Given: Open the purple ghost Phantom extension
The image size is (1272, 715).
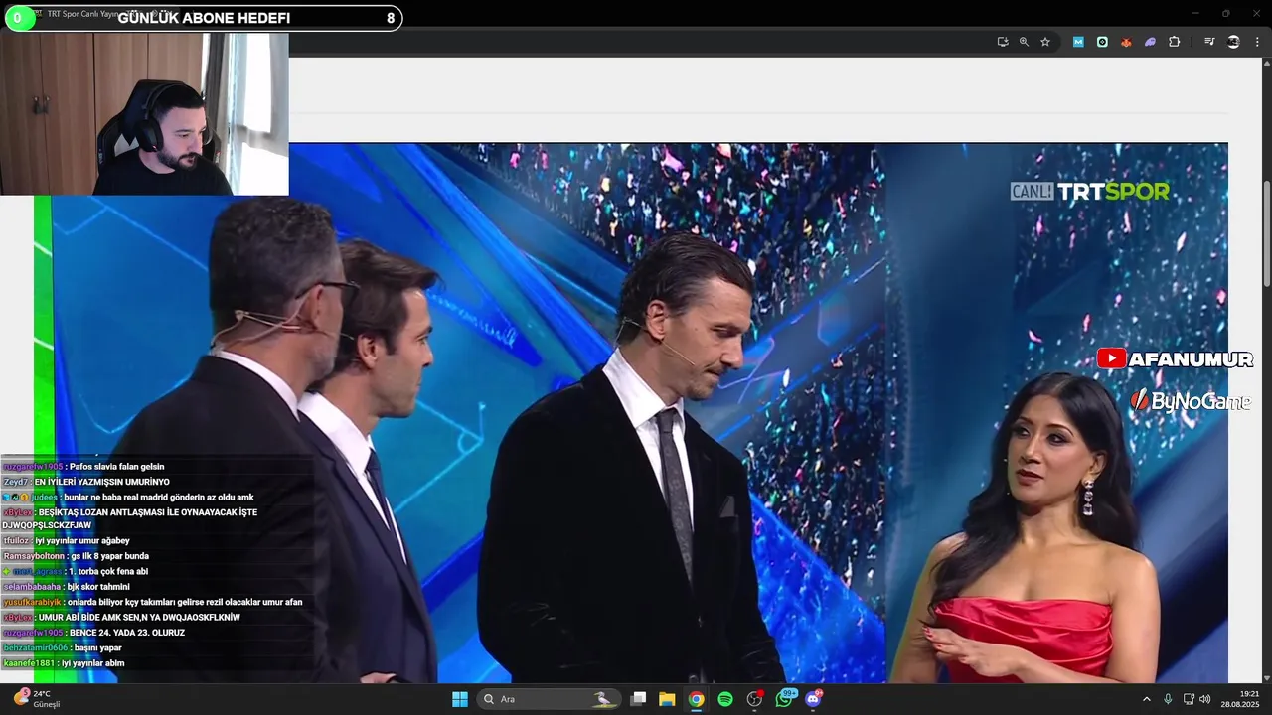Looking at the screenshot, I should coord(1150,42).
